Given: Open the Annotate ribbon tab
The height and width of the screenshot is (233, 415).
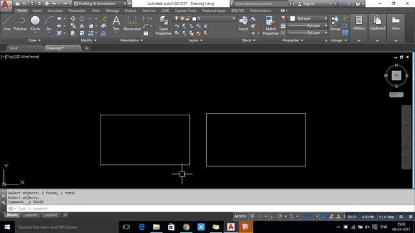Looking at the screenshot, I should (x=55, y=10).
